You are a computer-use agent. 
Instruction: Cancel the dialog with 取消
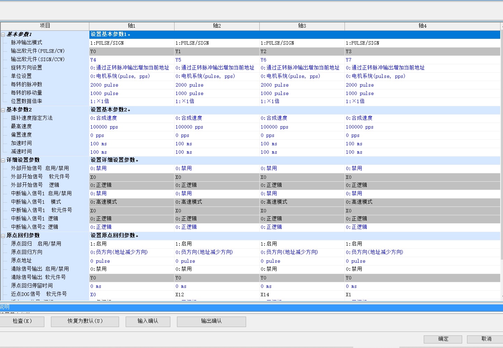[486, 339]
